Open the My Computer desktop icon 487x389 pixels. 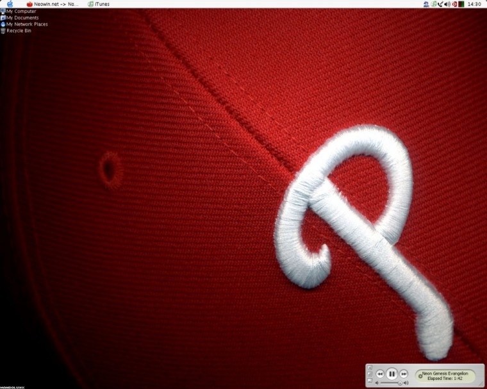(19, 11)
